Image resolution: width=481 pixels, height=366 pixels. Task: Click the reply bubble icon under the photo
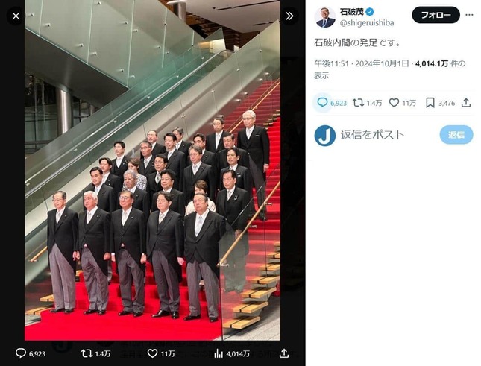click(21, 353)
